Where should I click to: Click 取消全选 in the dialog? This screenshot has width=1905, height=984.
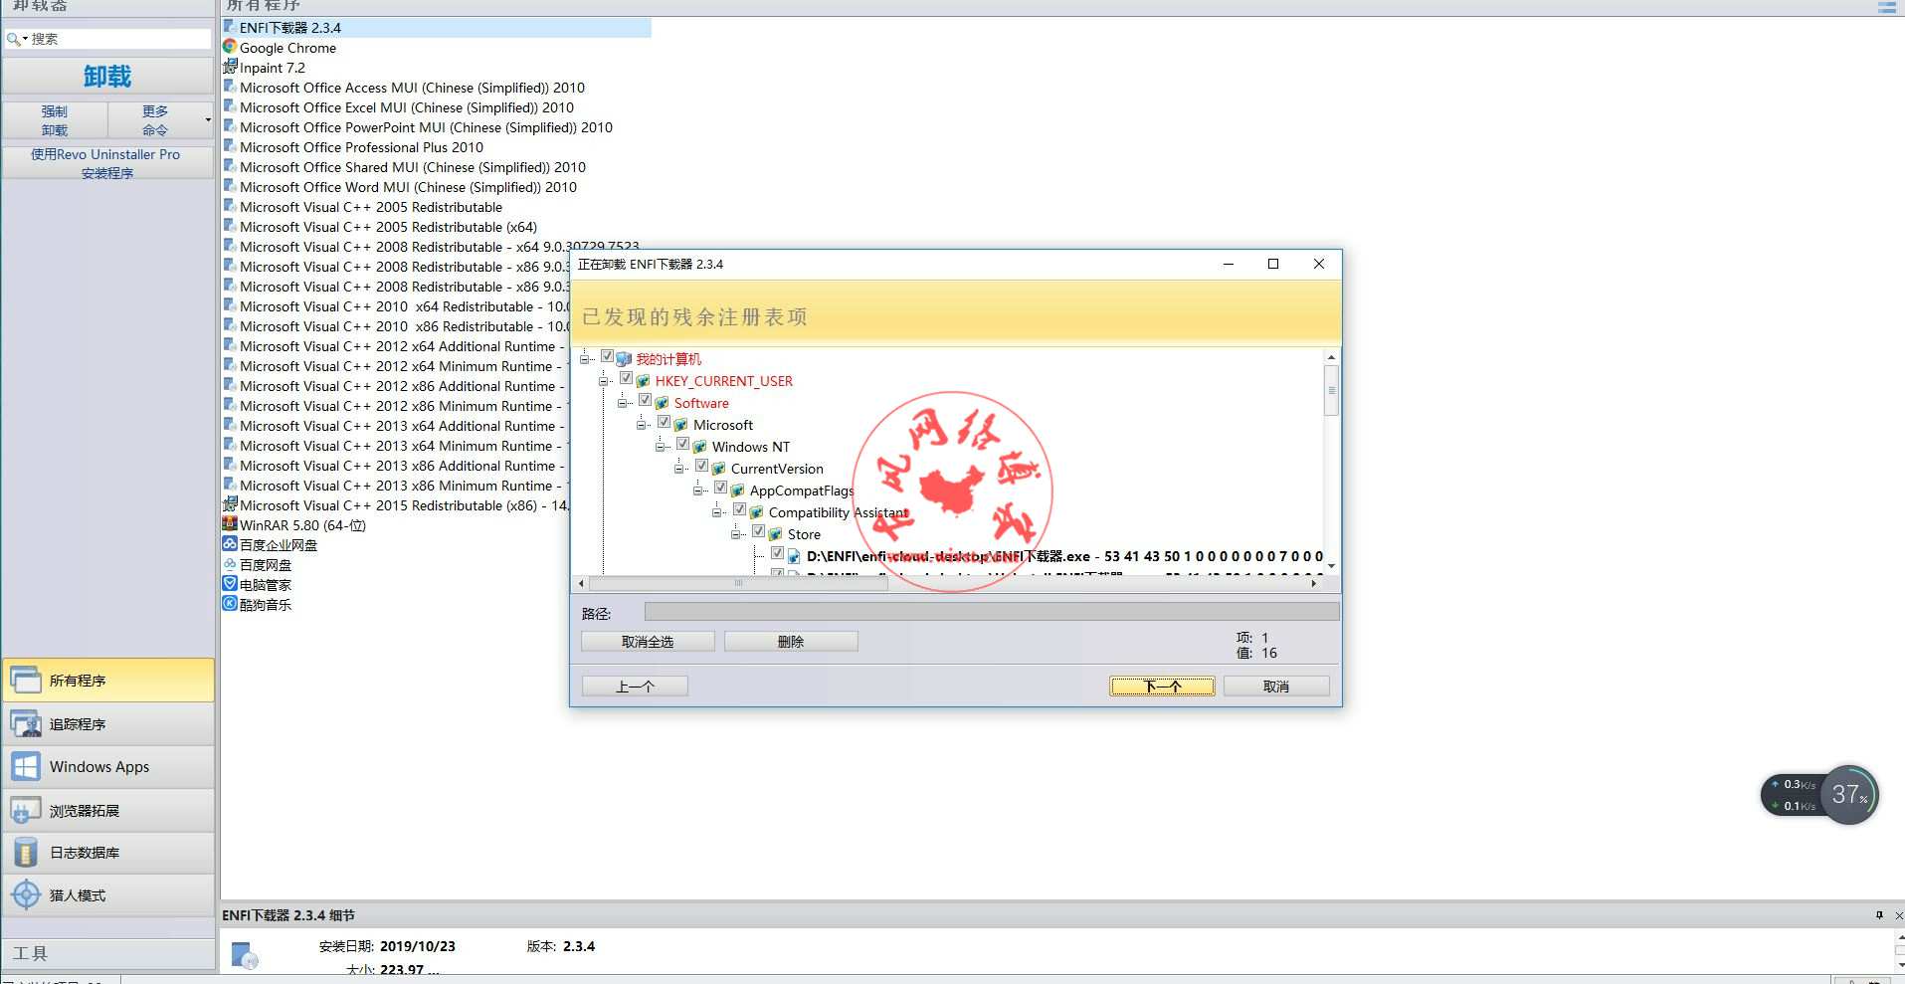pos(648,642)
